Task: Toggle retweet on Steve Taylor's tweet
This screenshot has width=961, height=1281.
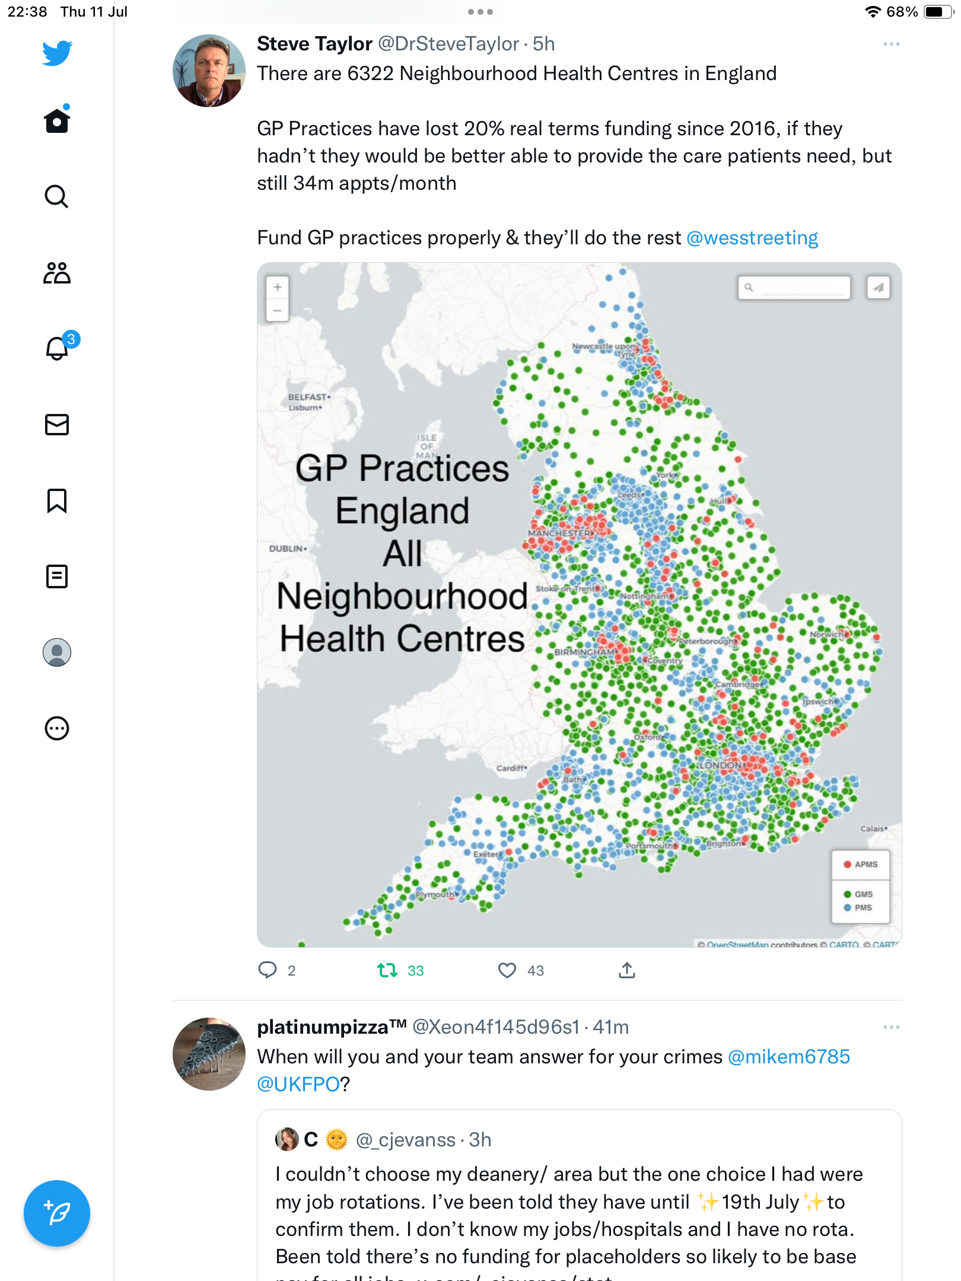Action: pyautogui.click(x=387, y=970)
